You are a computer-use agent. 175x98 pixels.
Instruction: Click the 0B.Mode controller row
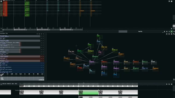(20, 59)
